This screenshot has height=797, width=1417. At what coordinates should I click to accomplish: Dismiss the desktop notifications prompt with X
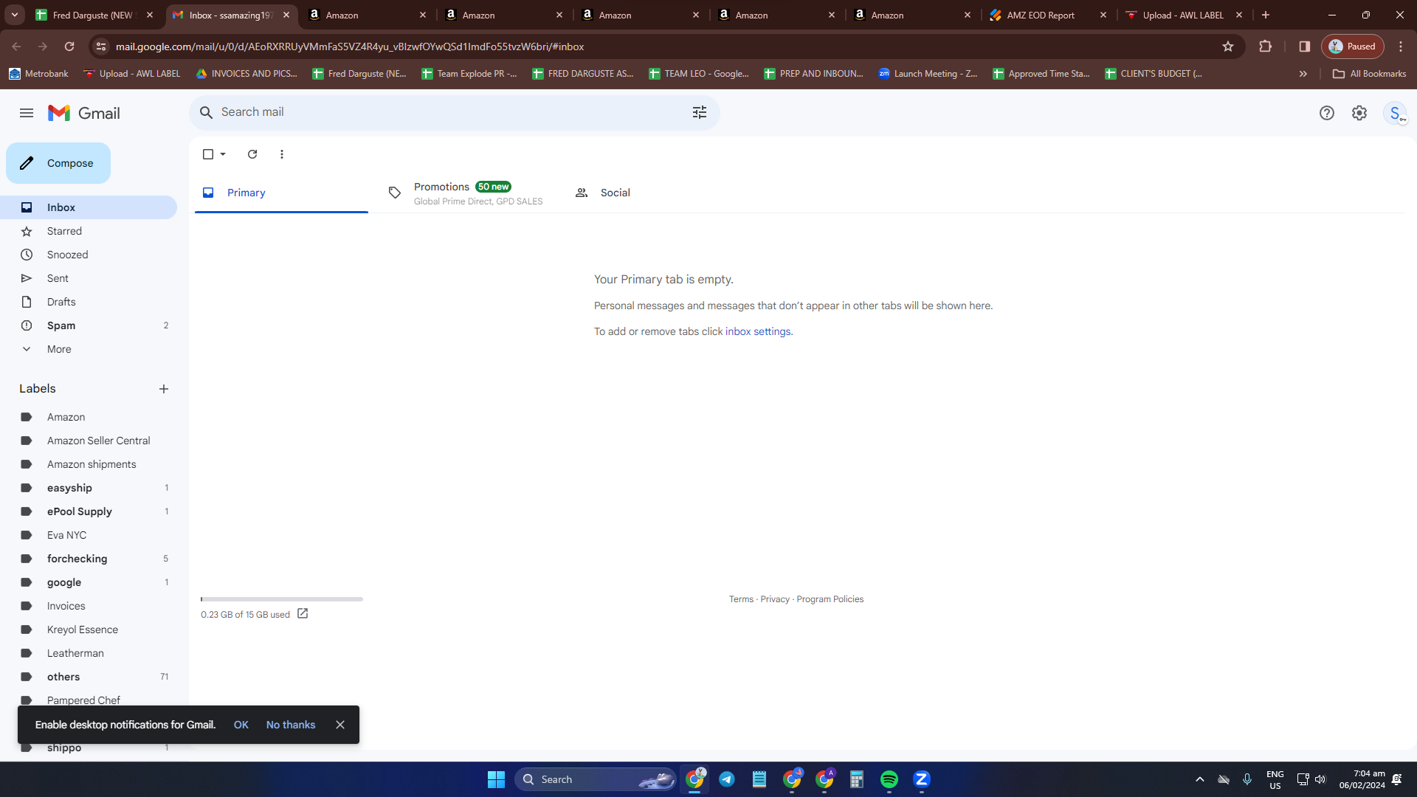click(x=340, y=725)
